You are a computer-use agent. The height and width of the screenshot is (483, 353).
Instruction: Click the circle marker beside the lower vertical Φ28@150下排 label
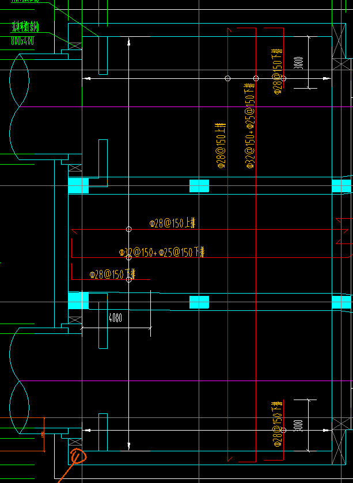[x=284, y=431]
